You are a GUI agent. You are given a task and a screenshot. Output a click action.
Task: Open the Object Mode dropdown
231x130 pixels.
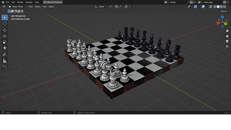(x=17, y=7)
